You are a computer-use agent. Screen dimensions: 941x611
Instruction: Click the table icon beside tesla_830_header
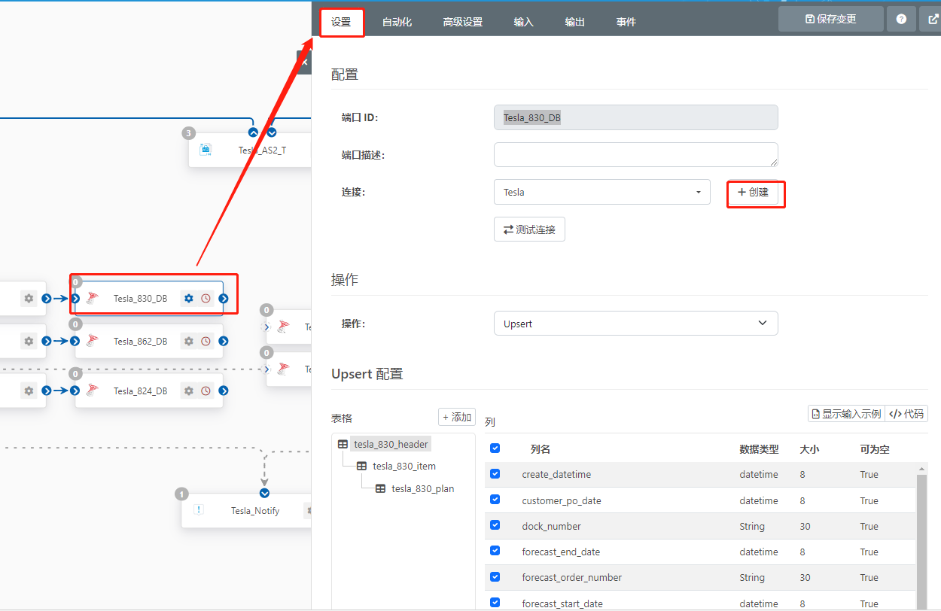tap(343, 444)
